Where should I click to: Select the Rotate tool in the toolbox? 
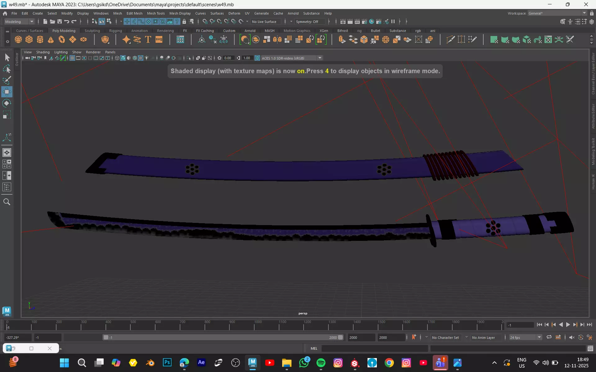[x=7, y=103]
